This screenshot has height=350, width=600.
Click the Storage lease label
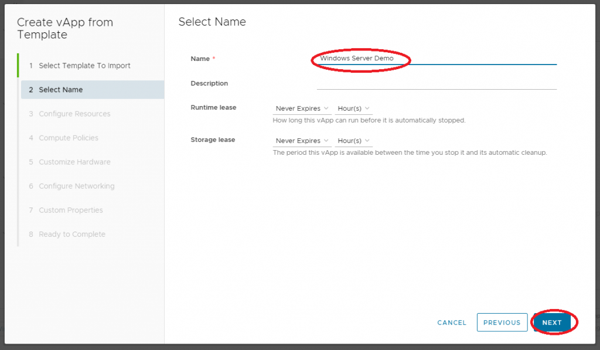click(213, 140)
